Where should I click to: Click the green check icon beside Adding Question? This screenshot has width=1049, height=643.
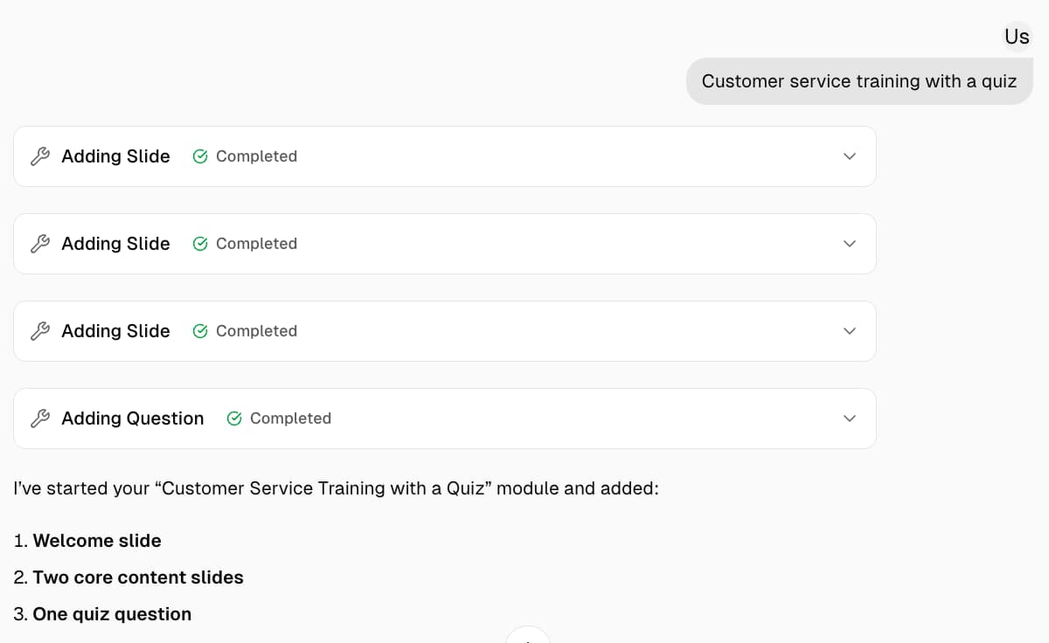(x=234, y=418)
